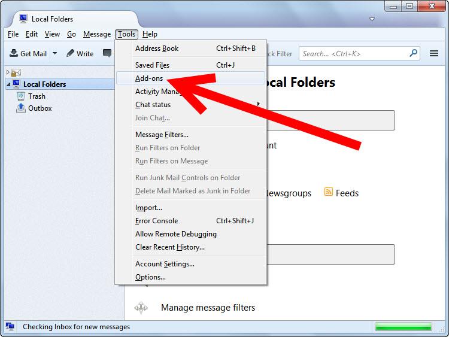Open the View menu

point(52,34)
